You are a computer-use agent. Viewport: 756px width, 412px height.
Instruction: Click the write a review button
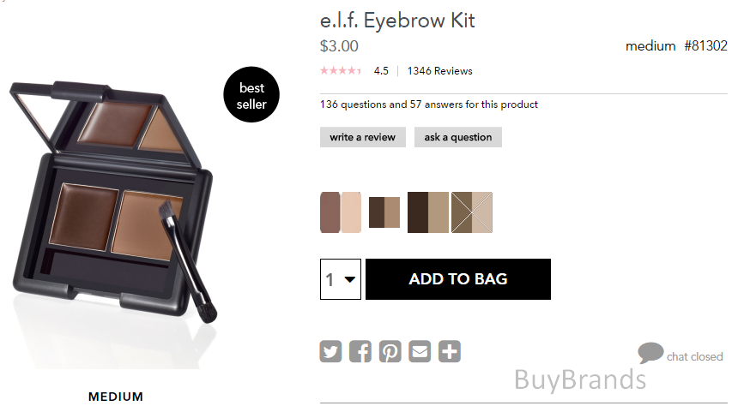click(x=363, y=137)
